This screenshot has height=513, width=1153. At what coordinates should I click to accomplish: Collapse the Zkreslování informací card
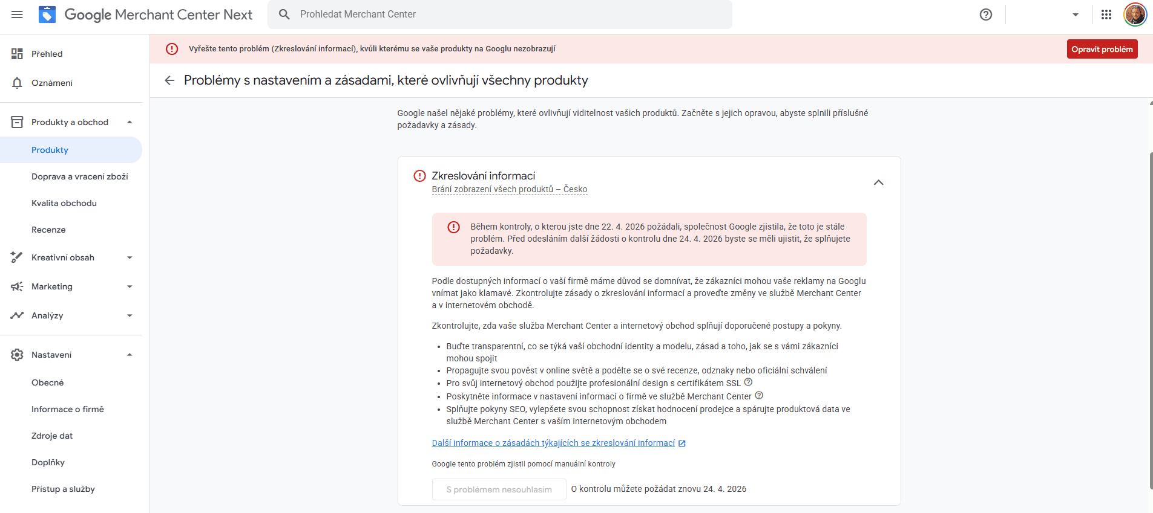click(x=878, y=182)
